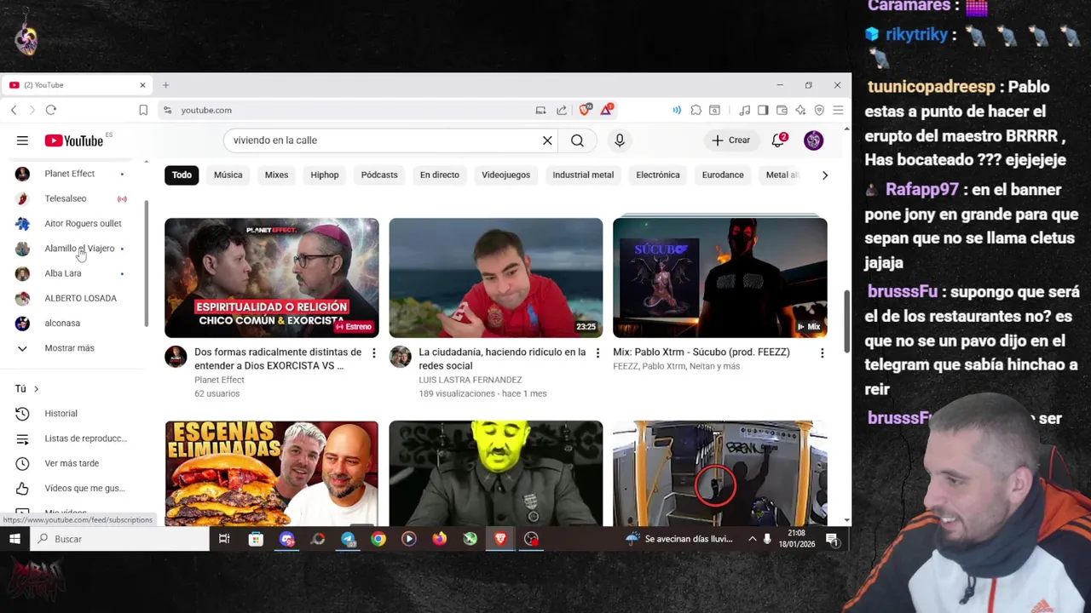Select the Todo filter chip
1091x613 pixels.
tap(182, 175)
